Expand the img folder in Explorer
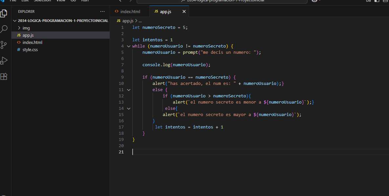Screen dimensions: 389x196 19,28
